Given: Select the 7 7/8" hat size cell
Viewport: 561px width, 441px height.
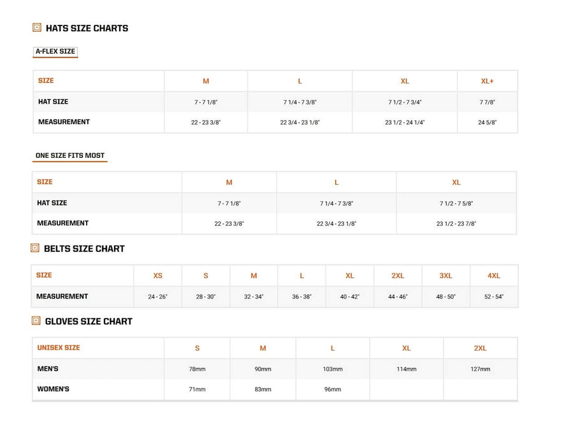Looking at the screenshot, I should (x=487, y=102).
